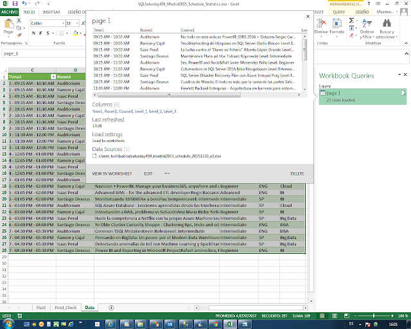Toggle bold formatting N button
Viewport: 411px width, 329px height.
(33, 33)
